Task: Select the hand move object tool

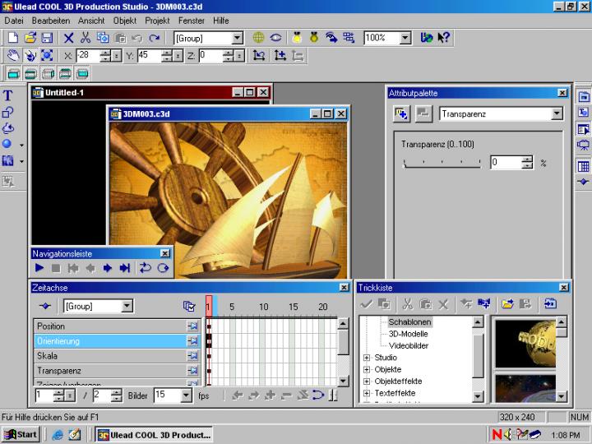Action: 12,56
